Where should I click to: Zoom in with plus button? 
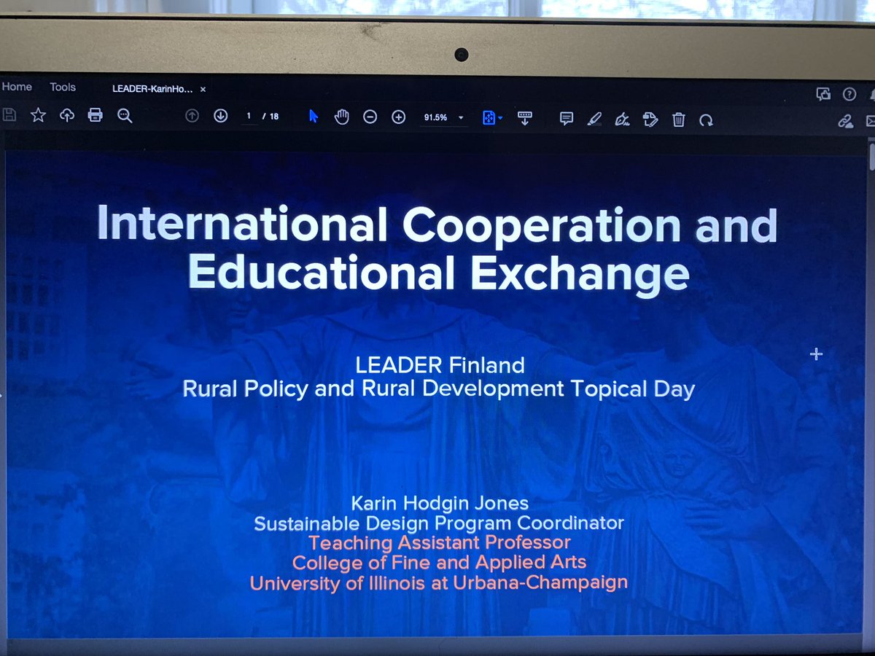[398, 117]
